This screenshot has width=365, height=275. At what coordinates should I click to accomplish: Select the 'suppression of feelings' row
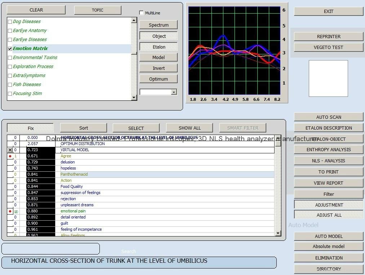tap(80, 193)
